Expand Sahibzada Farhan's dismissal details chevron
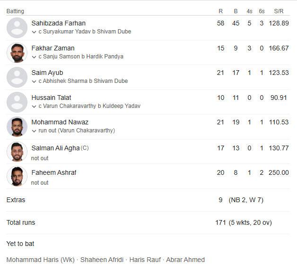The image size is (297, 270). 34,32
